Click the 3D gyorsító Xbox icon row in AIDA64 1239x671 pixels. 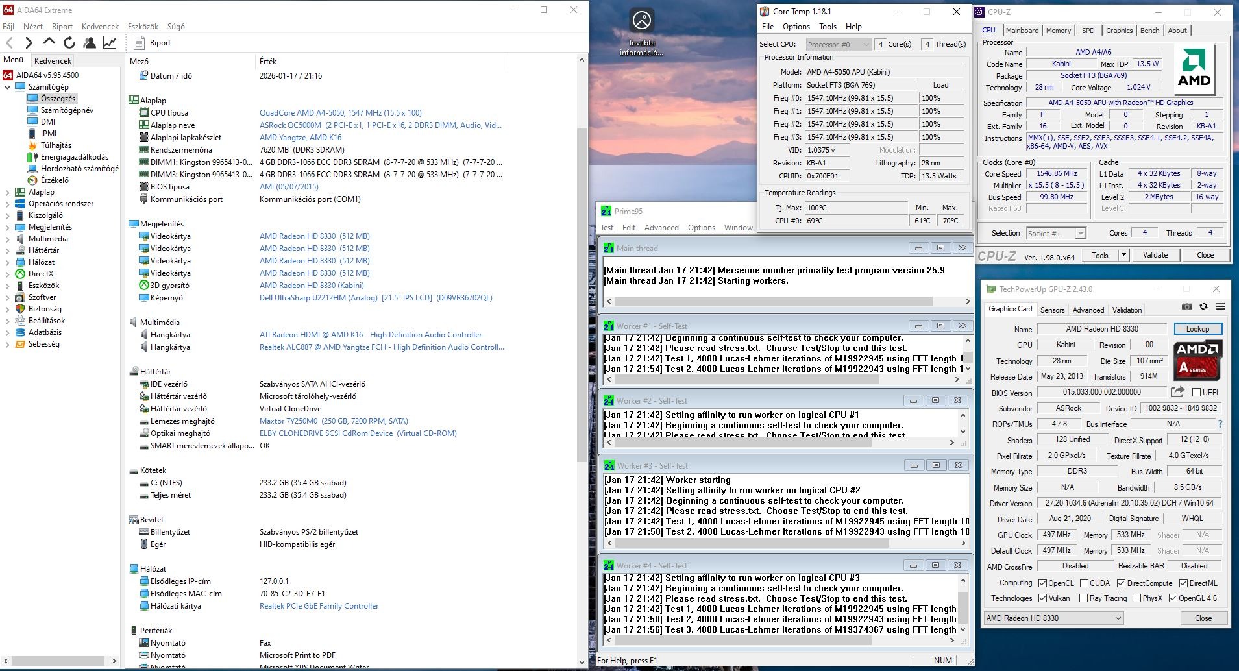(170, 286)
